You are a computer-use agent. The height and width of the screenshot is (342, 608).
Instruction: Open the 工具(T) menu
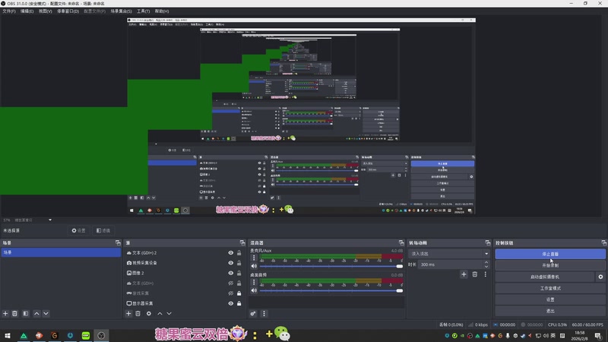[143, 11]
